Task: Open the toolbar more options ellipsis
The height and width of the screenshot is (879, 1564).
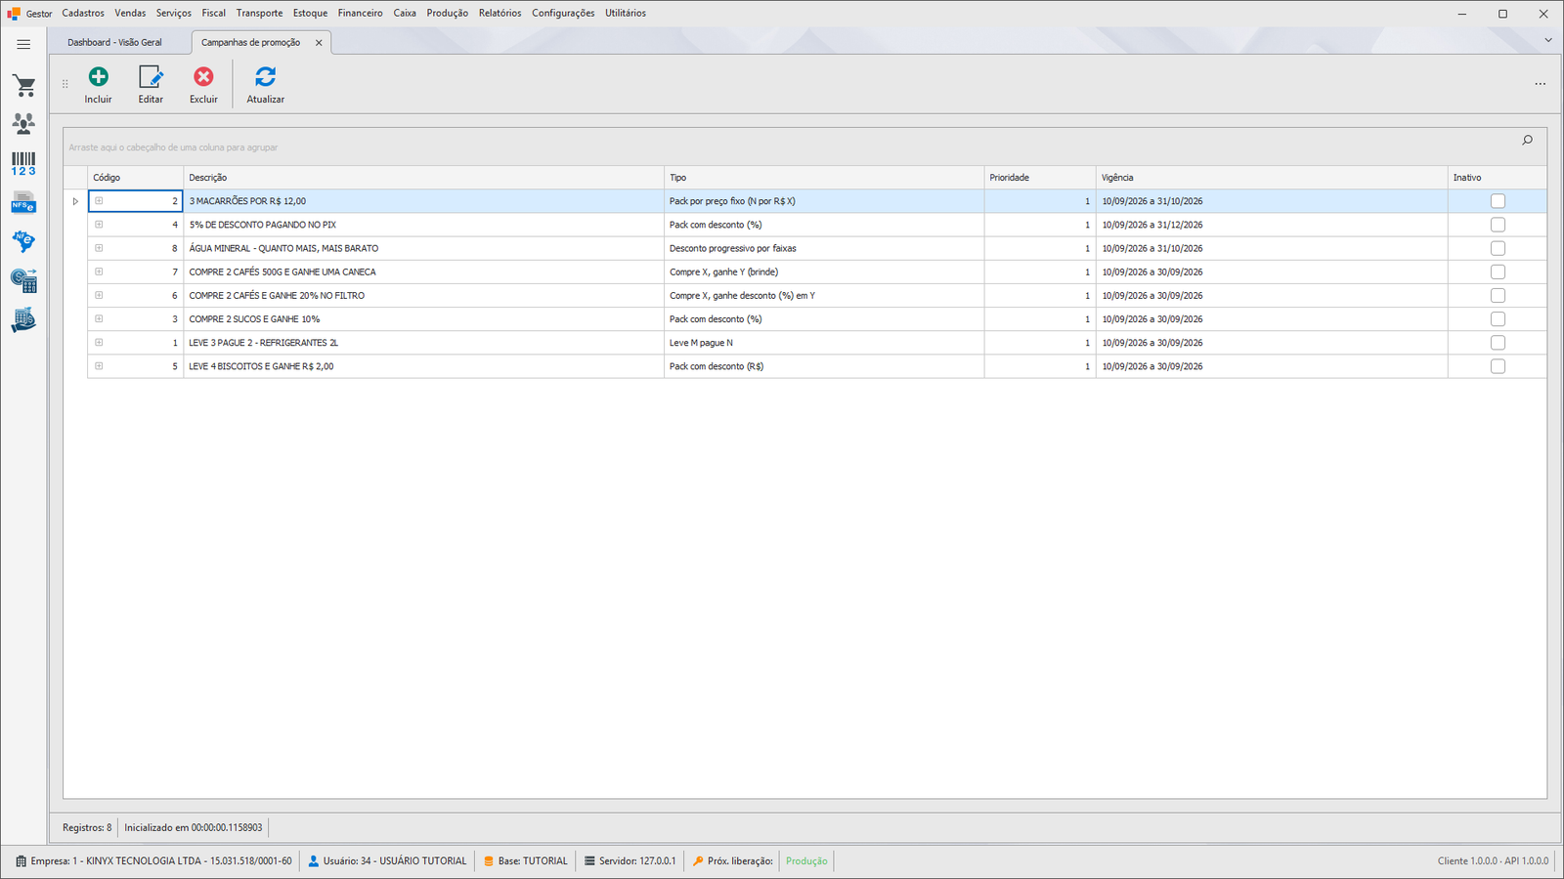Action: point(1540,84)
